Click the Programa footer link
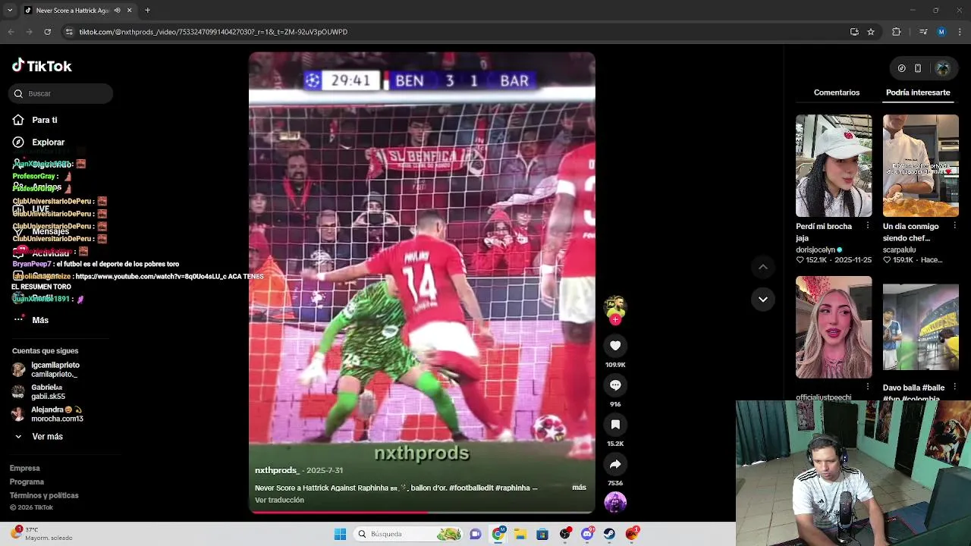 click(27, 482)
